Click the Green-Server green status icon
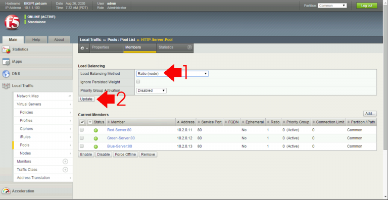Screen dimensions: 388x200 pyautogui.click(x=96, y=138)
